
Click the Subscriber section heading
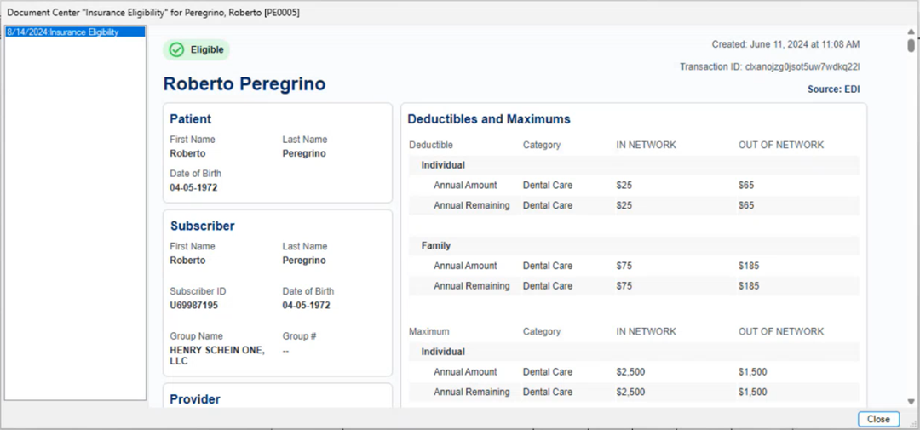pos(202,226)
